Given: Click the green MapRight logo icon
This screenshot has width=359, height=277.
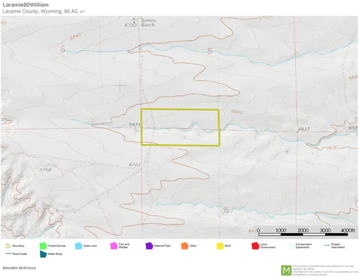Looking at the screenshot, I should point(286,270).
